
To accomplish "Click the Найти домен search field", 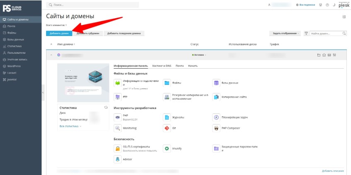I will [x=328, y=34].
